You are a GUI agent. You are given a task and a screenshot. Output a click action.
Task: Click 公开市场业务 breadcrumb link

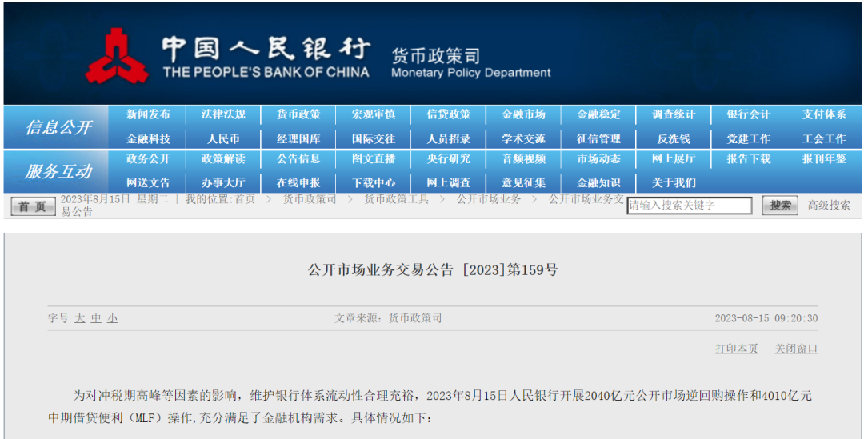point(488,199)
